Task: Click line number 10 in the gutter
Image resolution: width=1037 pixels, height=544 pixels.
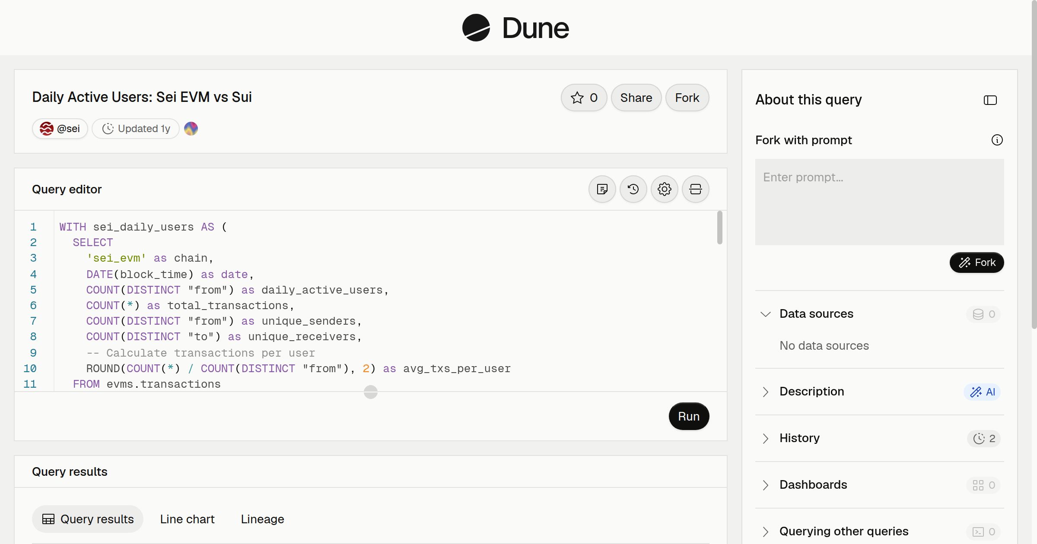Action: click(x=30, y=368)
